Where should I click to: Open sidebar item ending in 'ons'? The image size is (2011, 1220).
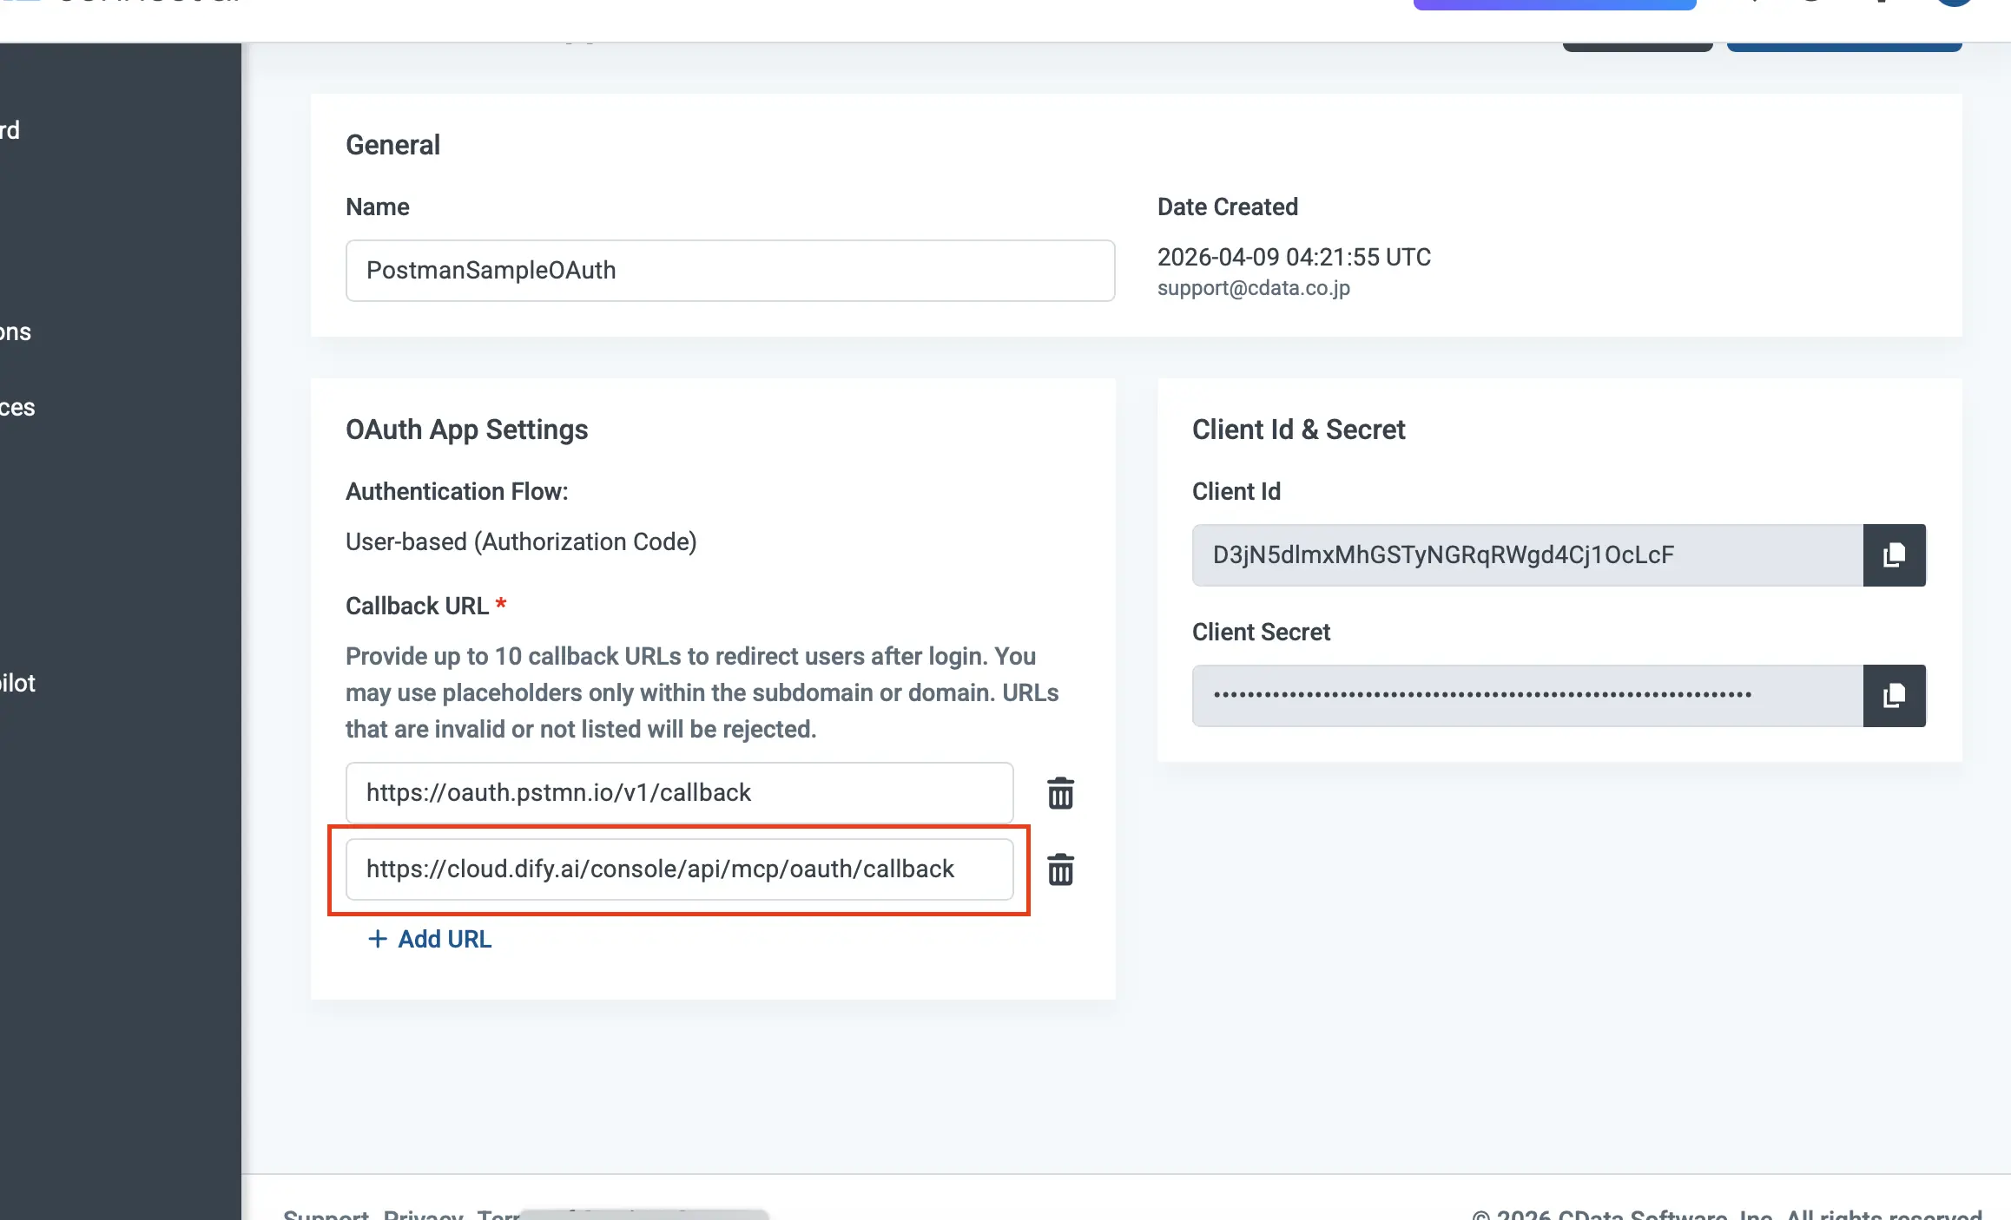click(16, 332)
